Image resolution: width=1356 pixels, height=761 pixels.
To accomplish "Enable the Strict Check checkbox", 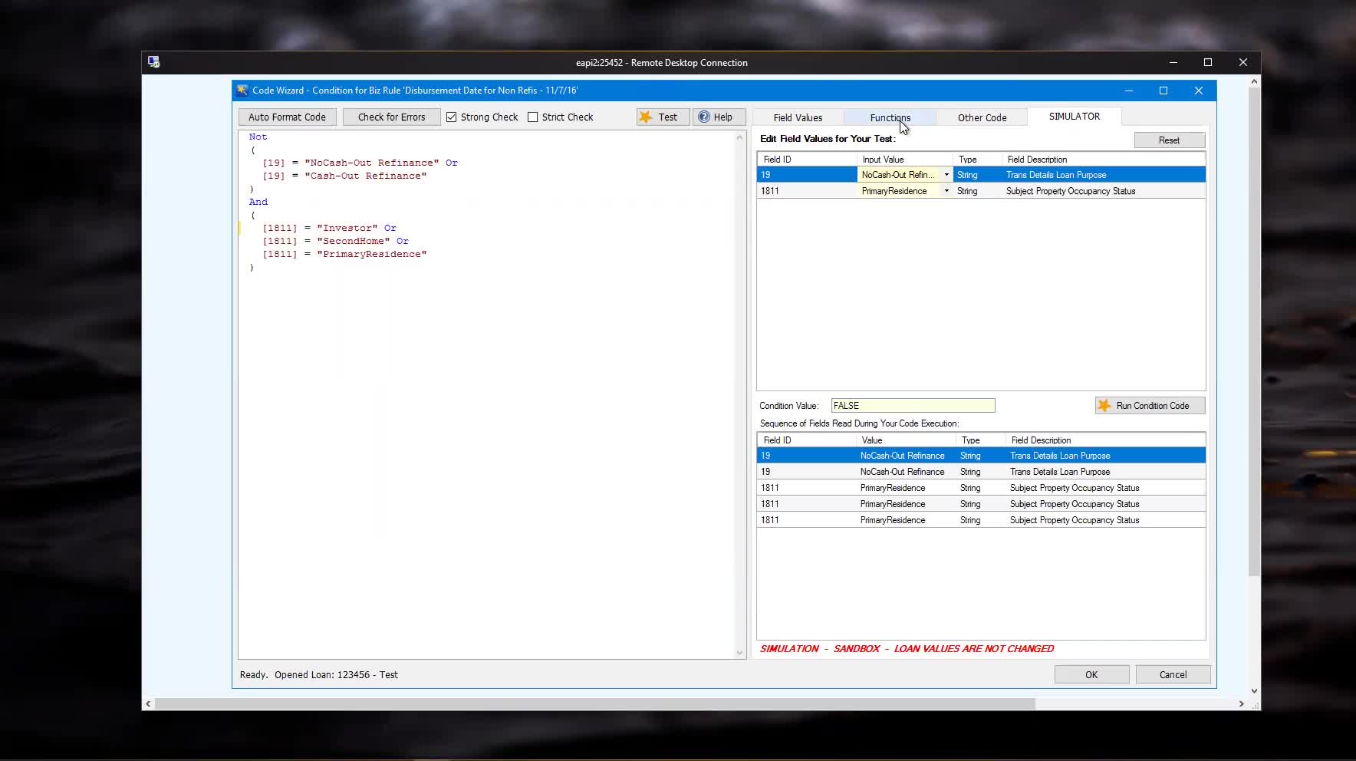I will (x=533, y=117).
